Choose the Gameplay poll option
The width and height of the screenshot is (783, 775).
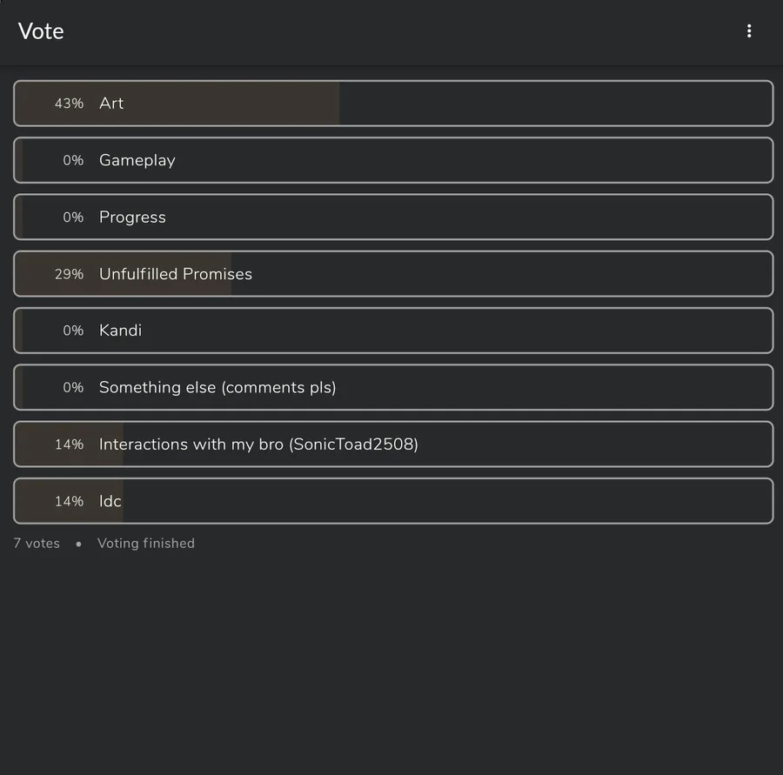[393, 160]
